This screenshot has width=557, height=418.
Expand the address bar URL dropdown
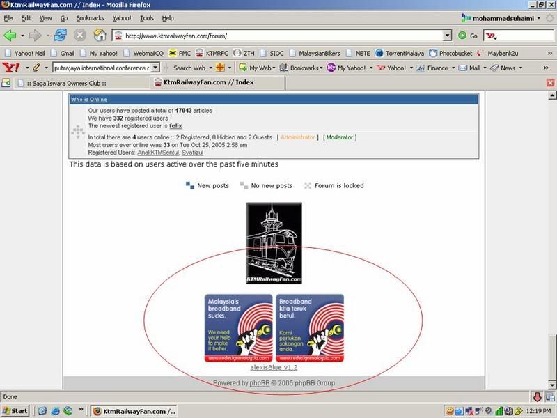[448, 36]
